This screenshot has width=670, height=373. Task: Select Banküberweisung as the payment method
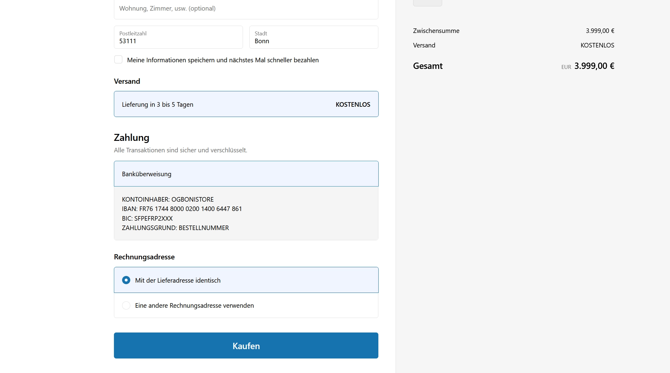coord(246,174)
